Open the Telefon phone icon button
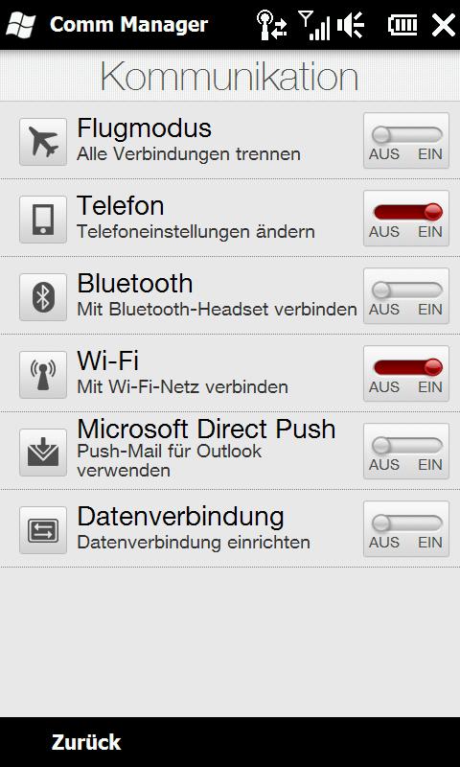The width and height of the screenshot is (460, 767). pyautogui.click(x=43, y=220)
